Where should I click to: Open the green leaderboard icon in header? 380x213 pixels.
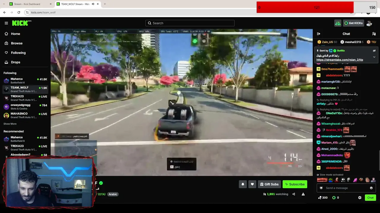(x=338, y=23)
